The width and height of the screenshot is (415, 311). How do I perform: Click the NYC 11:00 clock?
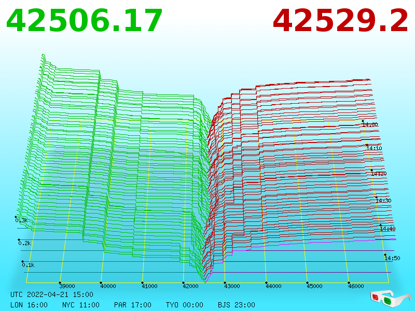point(81,305)
